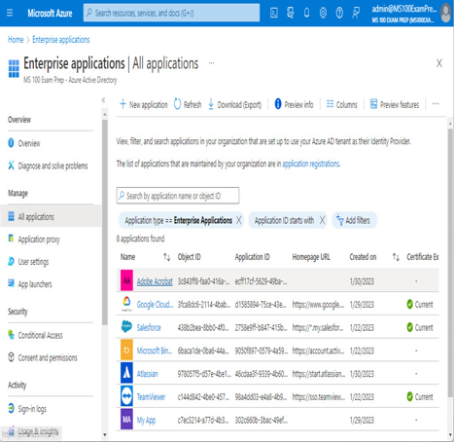This screenshot has width=455, height=444.
Task: Collapse the left navigation pane
Action: (x=103, y=100)
